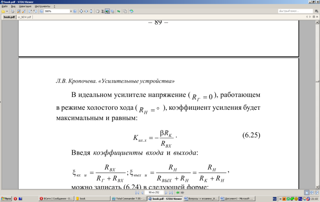Click the globe update icon in toolbar
The width and height of the screenshot is (320, 202).
click(x=131, y=11)
